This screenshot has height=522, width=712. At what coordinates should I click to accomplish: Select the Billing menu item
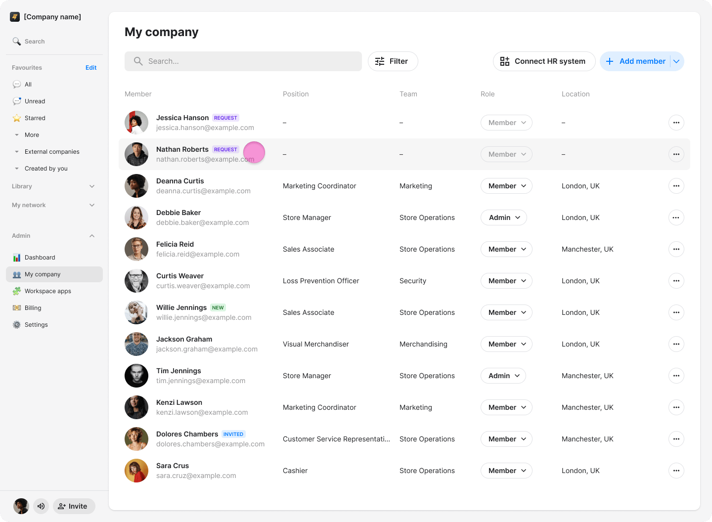[54, 308]
